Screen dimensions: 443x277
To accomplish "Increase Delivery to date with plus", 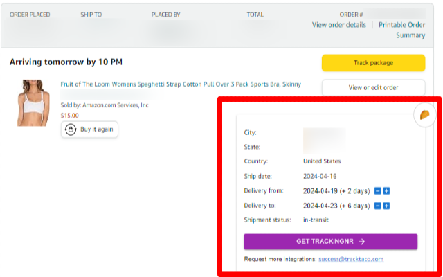I will (386, 206).
